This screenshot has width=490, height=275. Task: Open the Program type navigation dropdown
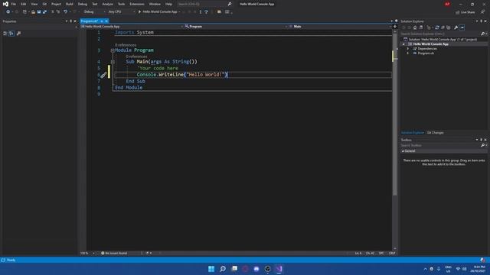236,27
